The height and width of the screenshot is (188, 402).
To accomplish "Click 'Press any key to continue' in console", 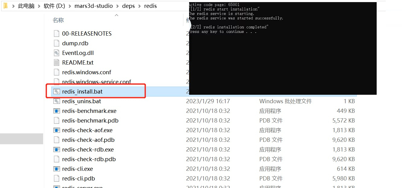I will [223, 32].
